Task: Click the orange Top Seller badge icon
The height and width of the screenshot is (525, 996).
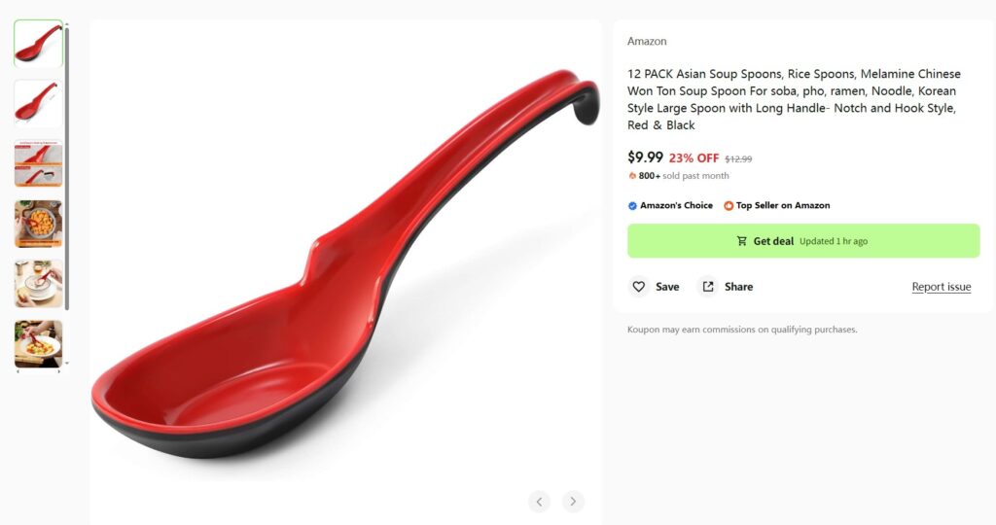Action: 729,206
